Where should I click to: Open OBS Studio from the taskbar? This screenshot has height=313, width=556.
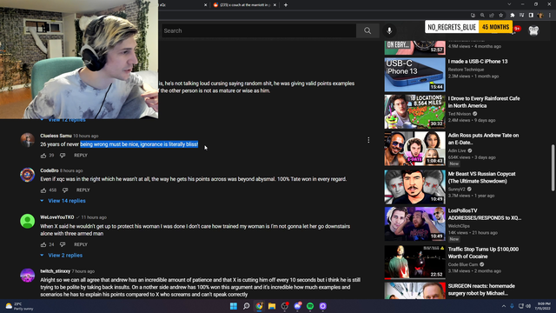point(285,306)
